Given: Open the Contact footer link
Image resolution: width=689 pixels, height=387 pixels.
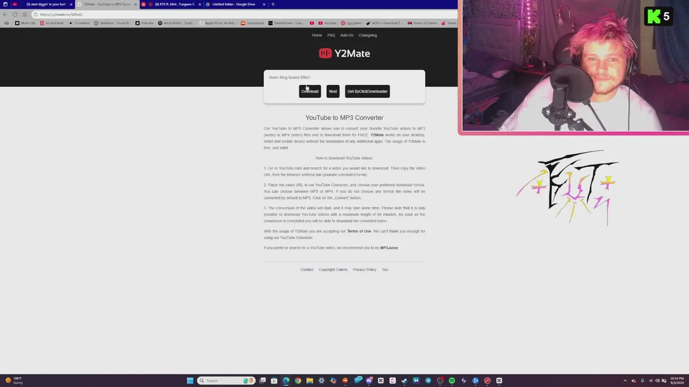Looking at the screenshot, I should point(307,270).
